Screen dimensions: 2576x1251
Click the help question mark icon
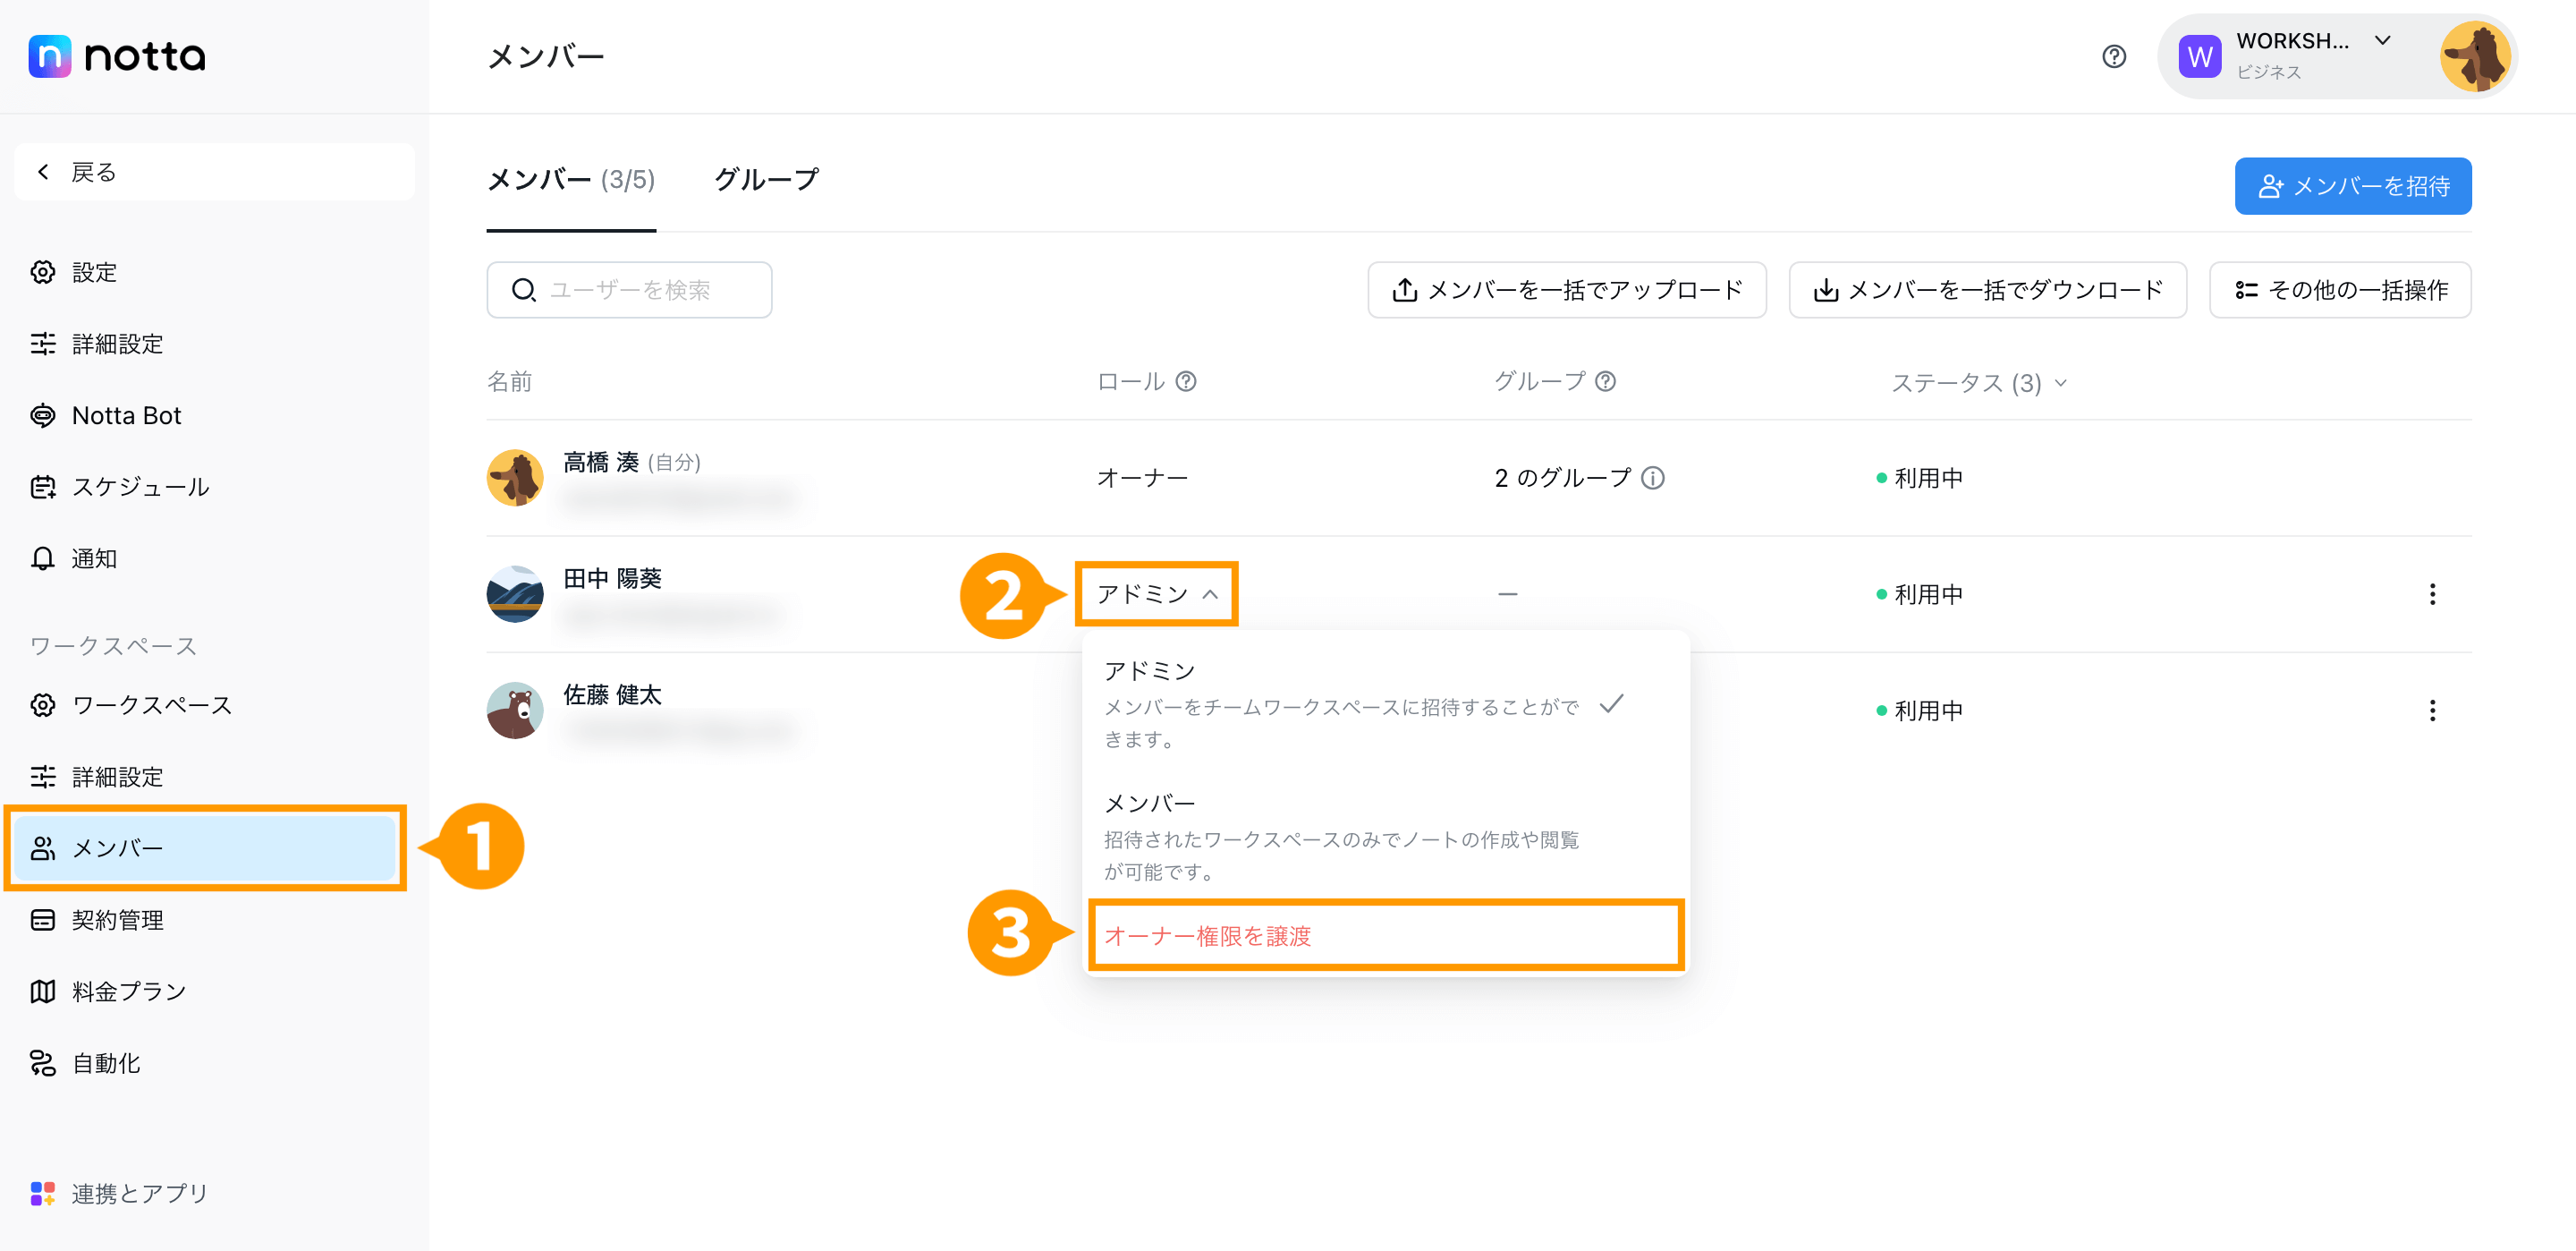click(x=2114, y=57)
